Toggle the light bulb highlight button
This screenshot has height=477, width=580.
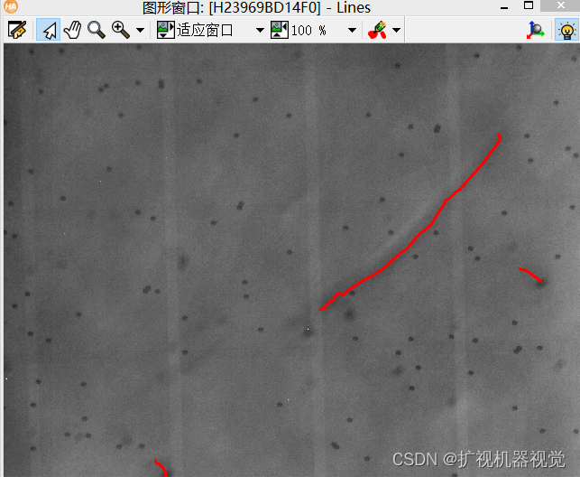click(566, 30)
